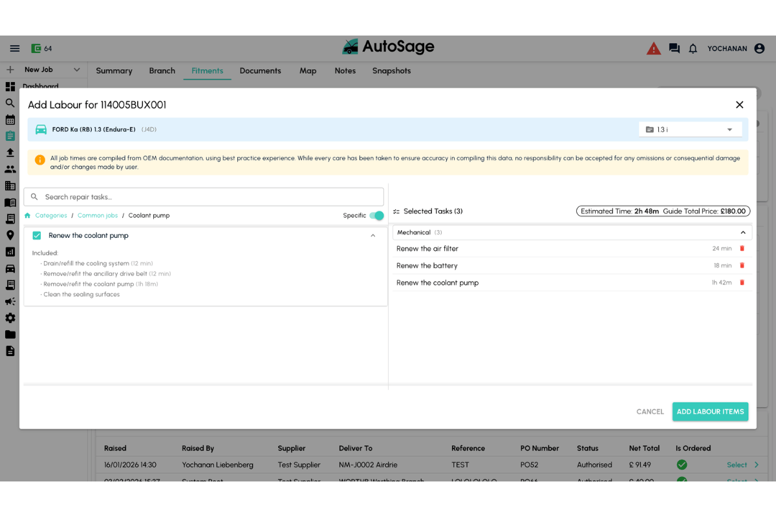
Task: Remove Renew the battery using trash icon
Action: (742, 266)
